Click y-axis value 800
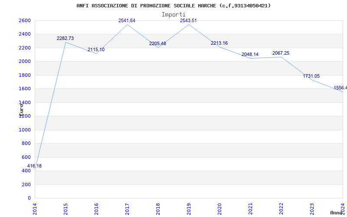The width and height of the screenshot is (347, 217). [x=26, y=144]
